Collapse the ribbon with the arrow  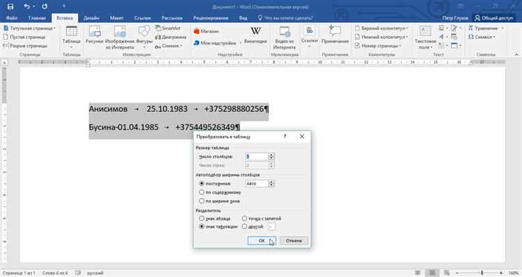coord(516,54)
